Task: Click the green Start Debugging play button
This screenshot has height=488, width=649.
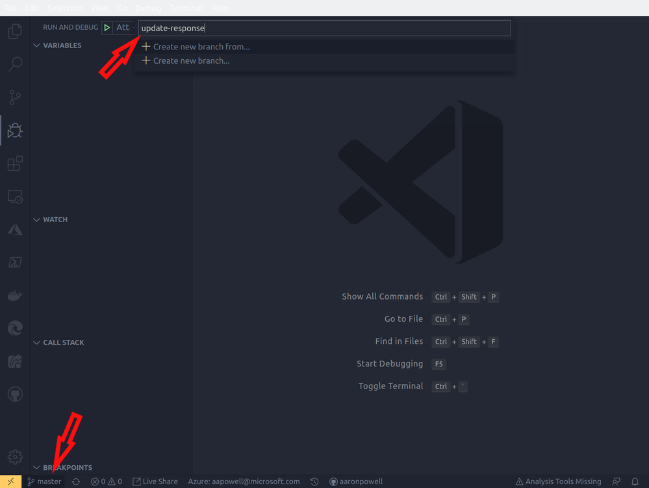Action: [107, 27]
